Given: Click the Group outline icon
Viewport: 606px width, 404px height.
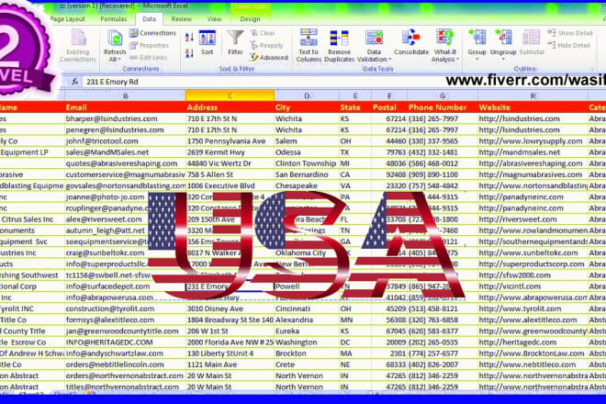Looking at the screenshot, I should click(x=477, y=38).
